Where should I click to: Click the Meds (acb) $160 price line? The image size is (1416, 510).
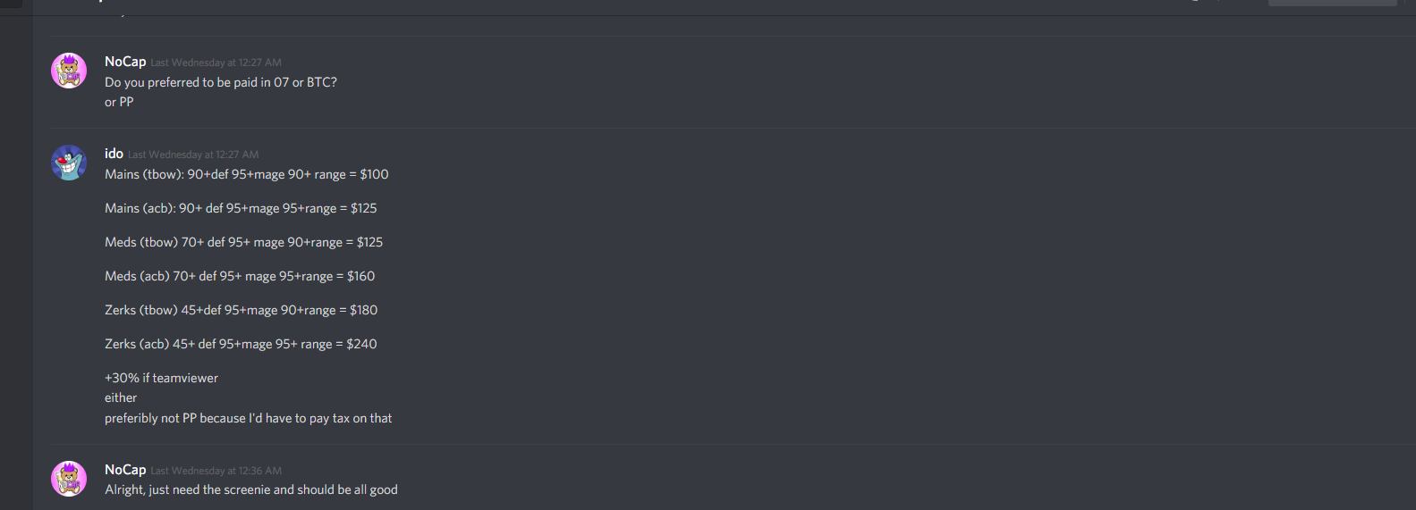pos(240,276)
